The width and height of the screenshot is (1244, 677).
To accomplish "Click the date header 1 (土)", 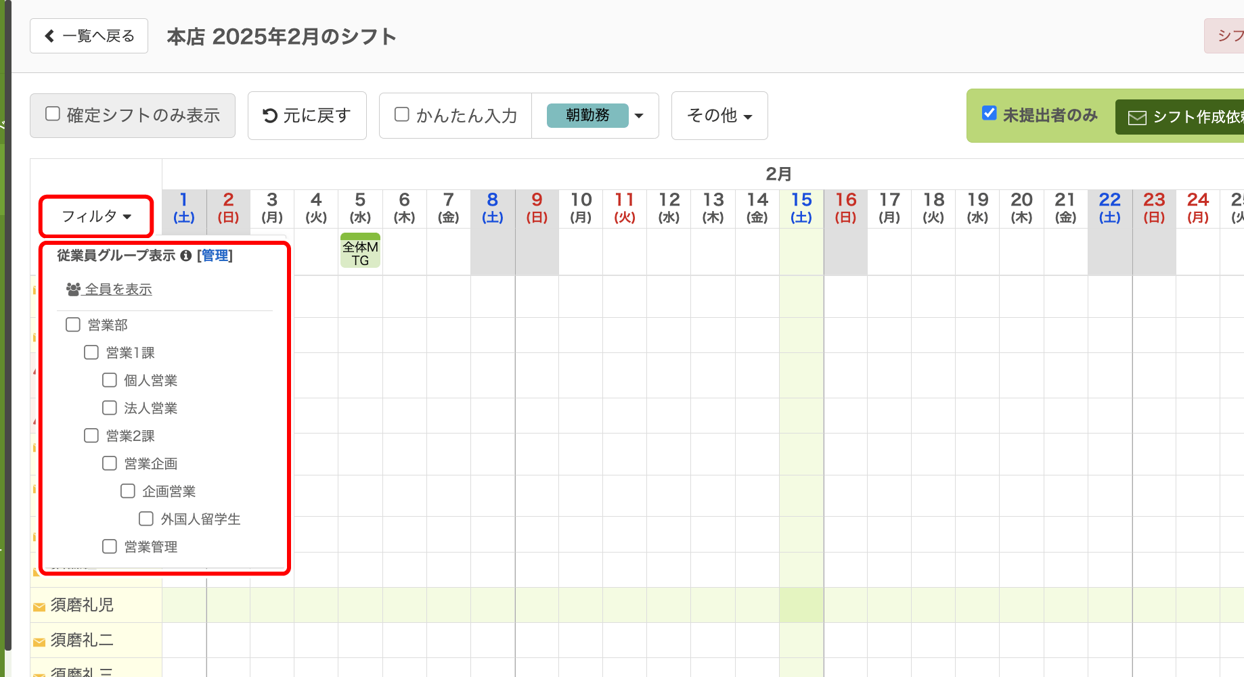I will pos(184,208).
